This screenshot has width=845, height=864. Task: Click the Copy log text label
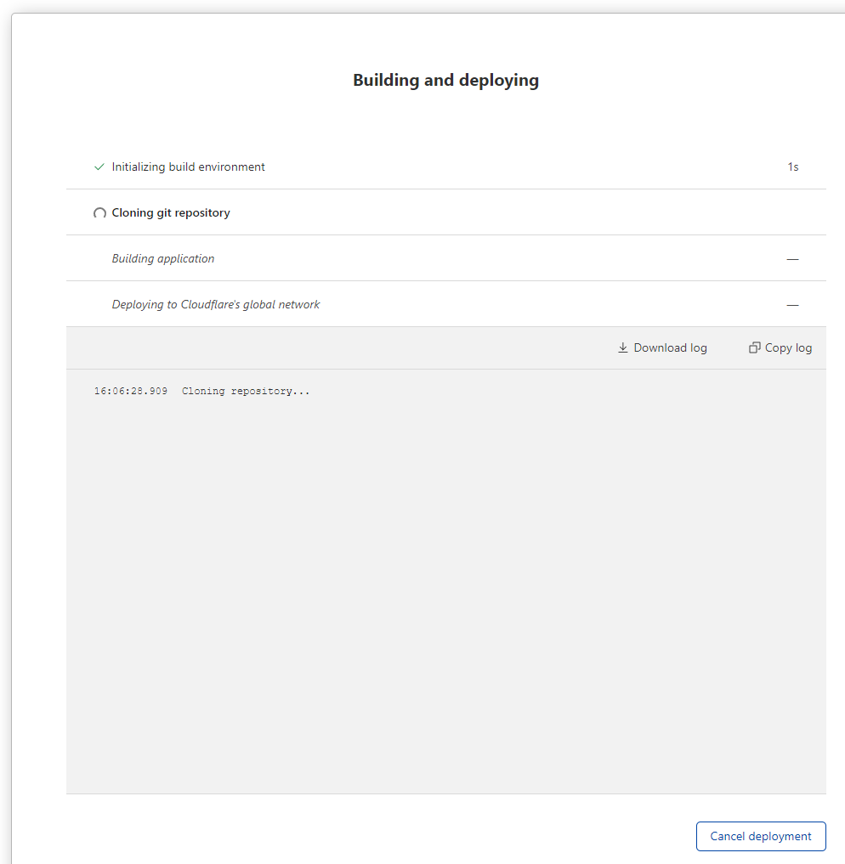point(788,347)
